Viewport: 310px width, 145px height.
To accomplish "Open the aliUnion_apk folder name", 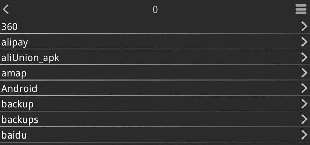I will click(x=30, y=58).
